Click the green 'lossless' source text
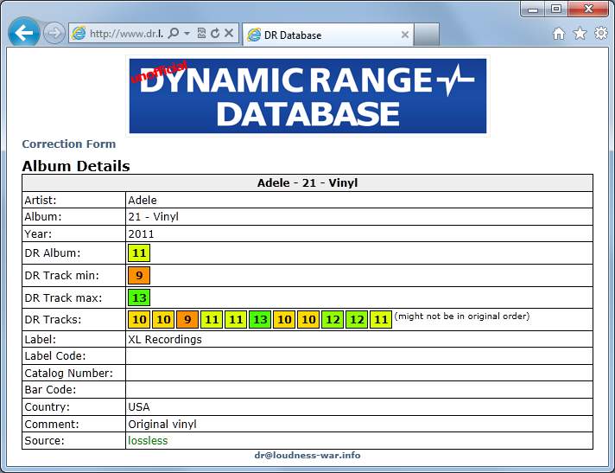 [148, 441]
